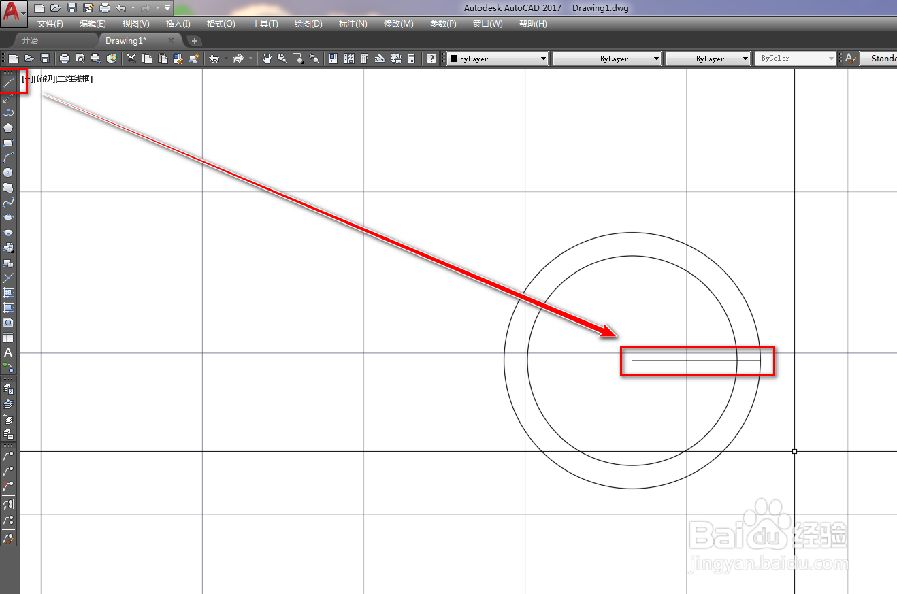Click the Paste clipboard icon
The width and height of the screenshot is (897, 594).
tap(163, 59)
